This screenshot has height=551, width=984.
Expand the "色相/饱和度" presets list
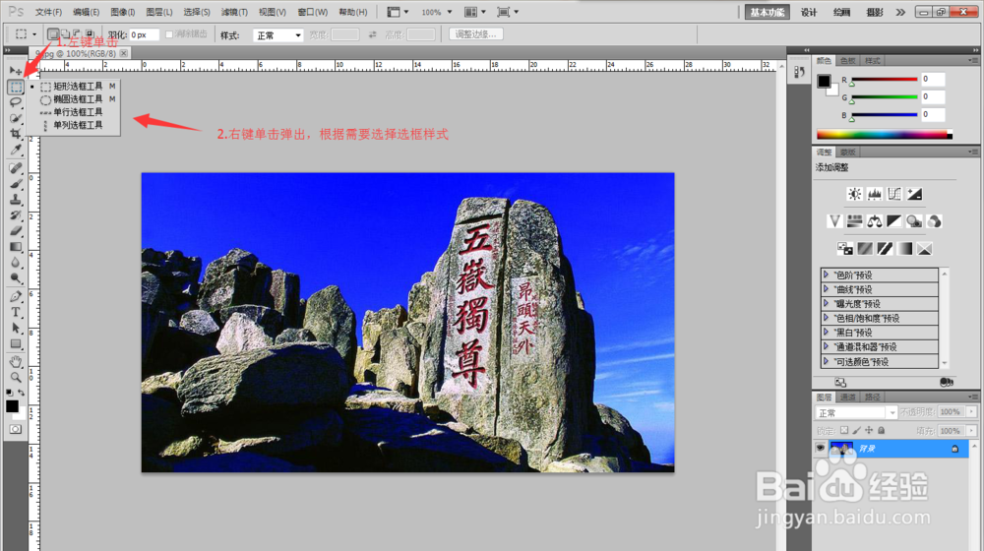pyautogui.click(x=826, y=318)
